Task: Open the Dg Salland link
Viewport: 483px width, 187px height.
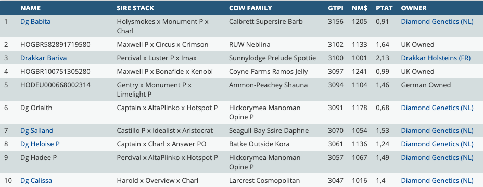Action: pyautogui.click(x=36, y=131)
